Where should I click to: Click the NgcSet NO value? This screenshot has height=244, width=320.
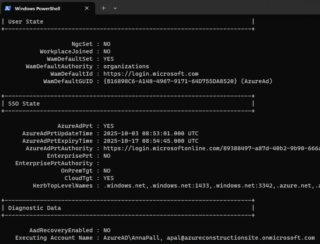(107, 44)
